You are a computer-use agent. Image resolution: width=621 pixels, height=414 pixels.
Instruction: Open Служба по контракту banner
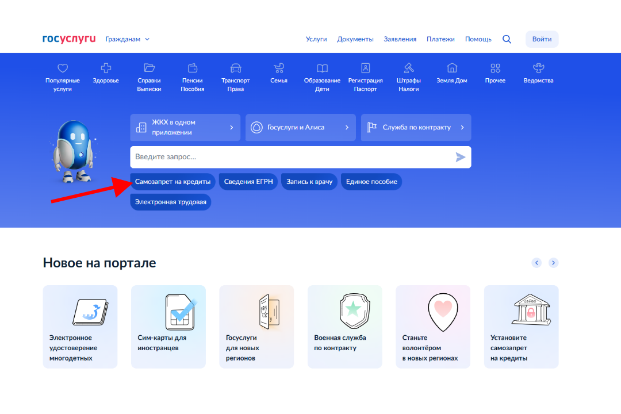(x=416, y=127)
